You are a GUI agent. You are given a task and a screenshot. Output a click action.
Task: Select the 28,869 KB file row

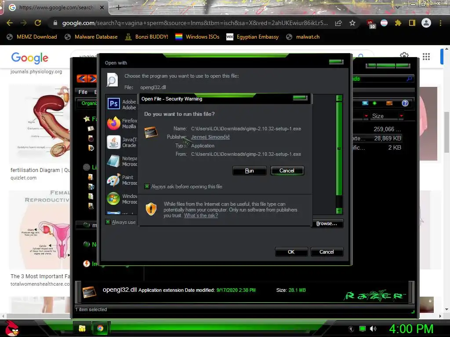point(377,138)
